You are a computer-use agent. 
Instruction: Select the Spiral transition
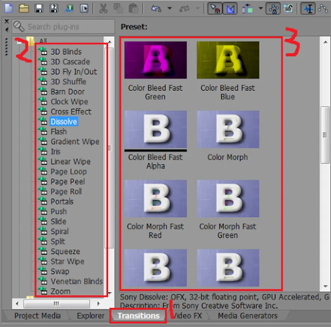coord(60,231)
